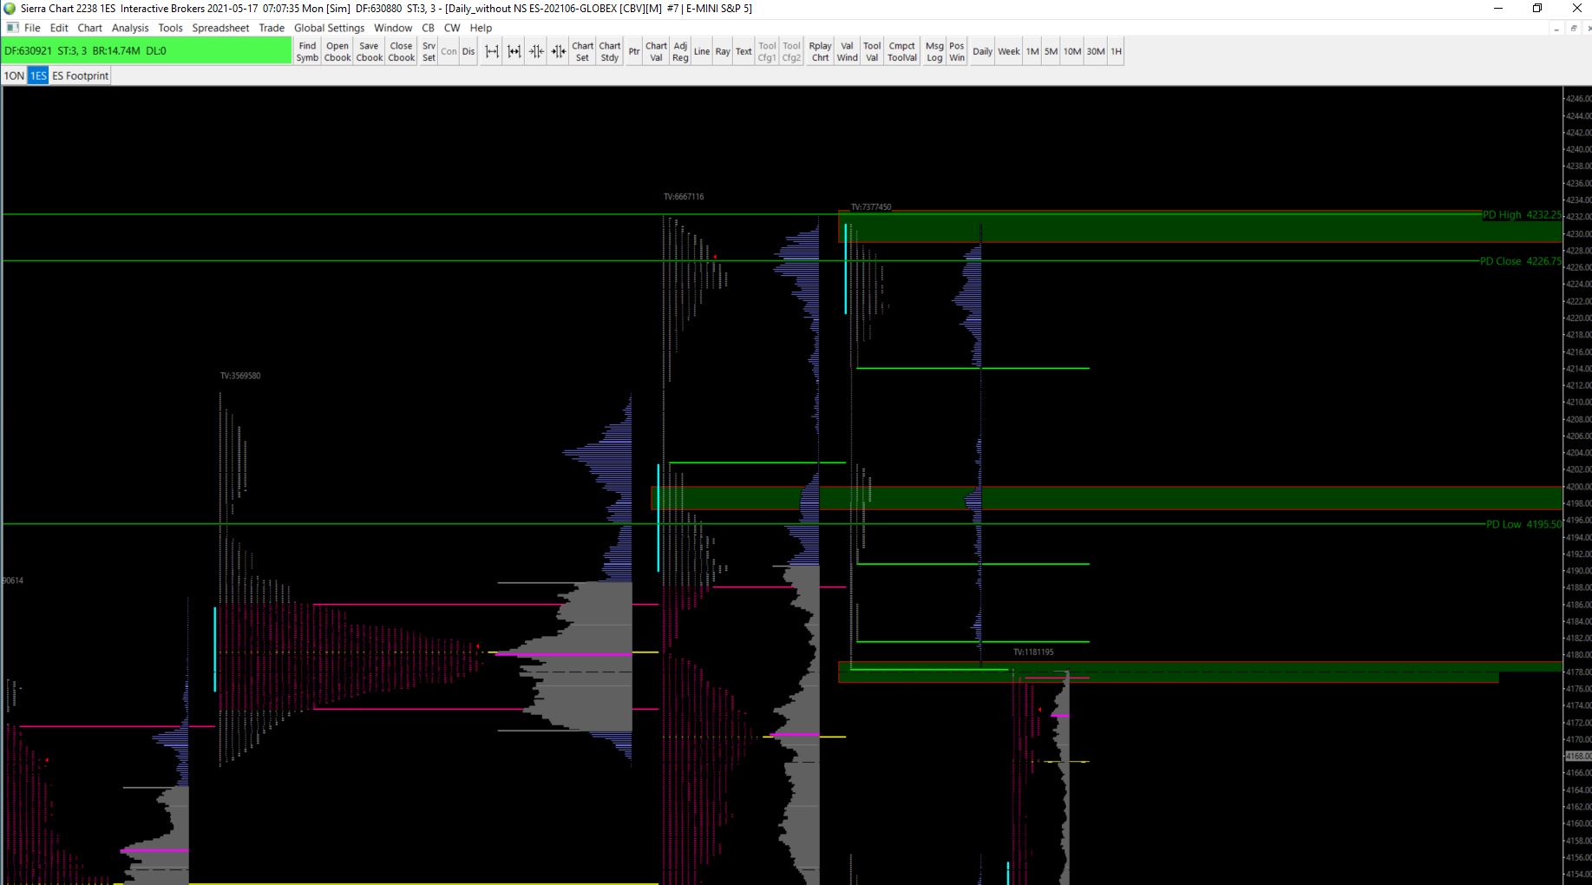Open the Analysis menu
Screen dimensions: 1592x885
pyautogui.click(x=130, y=28)
